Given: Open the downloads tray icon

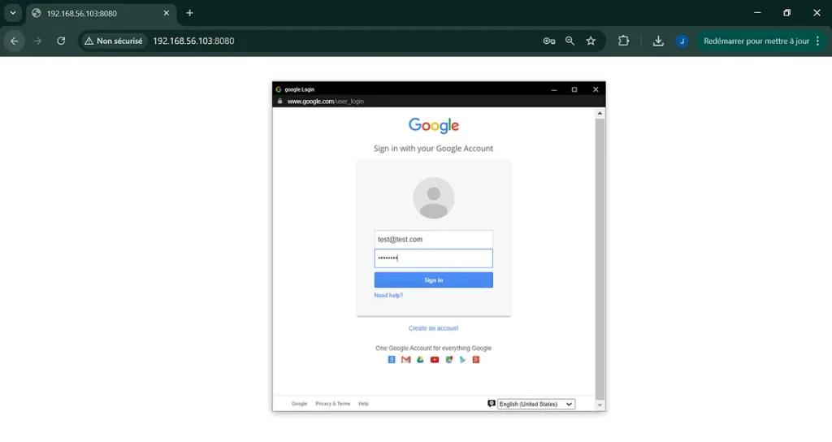Looking at the screenshot, I should (658, 41).
